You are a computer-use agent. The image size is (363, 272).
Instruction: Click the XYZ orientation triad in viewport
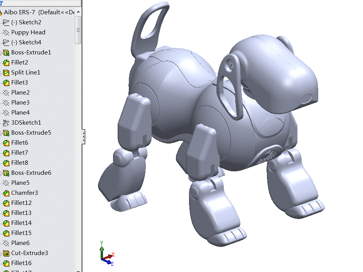[107, 254]
